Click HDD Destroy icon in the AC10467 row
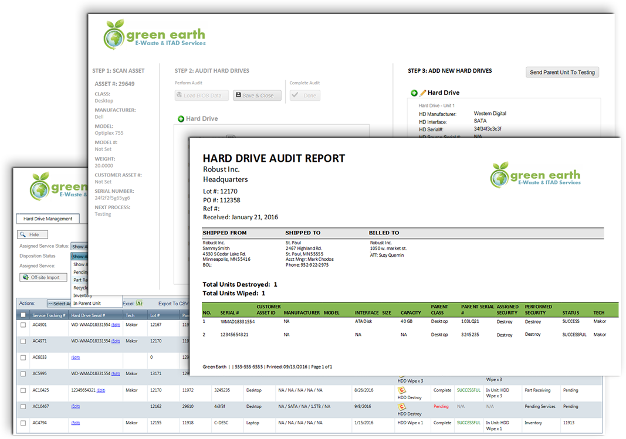The height and width of the screenshot is (439, 626). point(402,406)
